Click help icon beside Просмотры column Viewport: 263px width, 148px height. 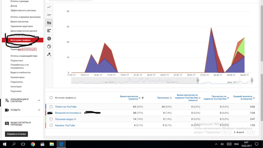click(171, 98)
